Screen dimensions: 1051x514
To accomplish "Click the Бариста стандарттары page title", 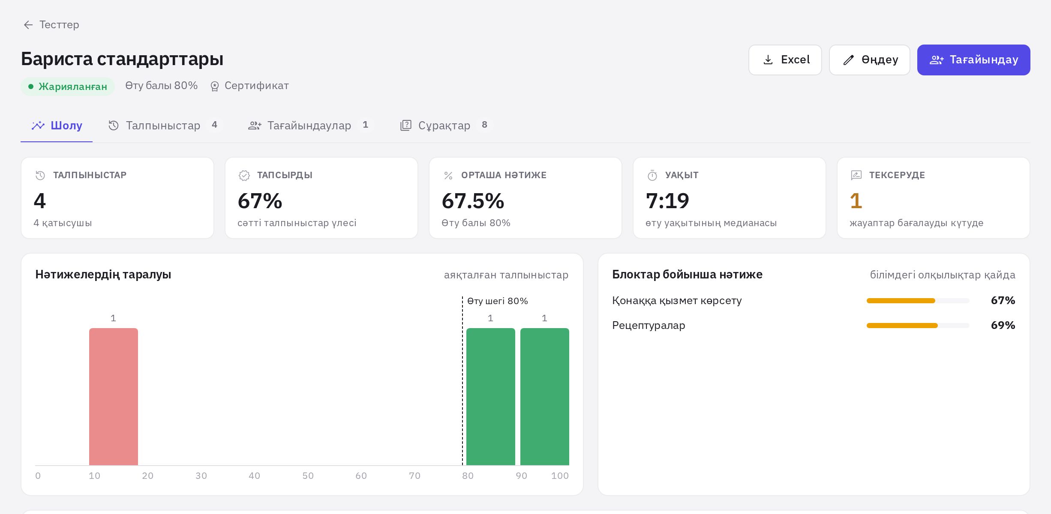I will [122, 59].
